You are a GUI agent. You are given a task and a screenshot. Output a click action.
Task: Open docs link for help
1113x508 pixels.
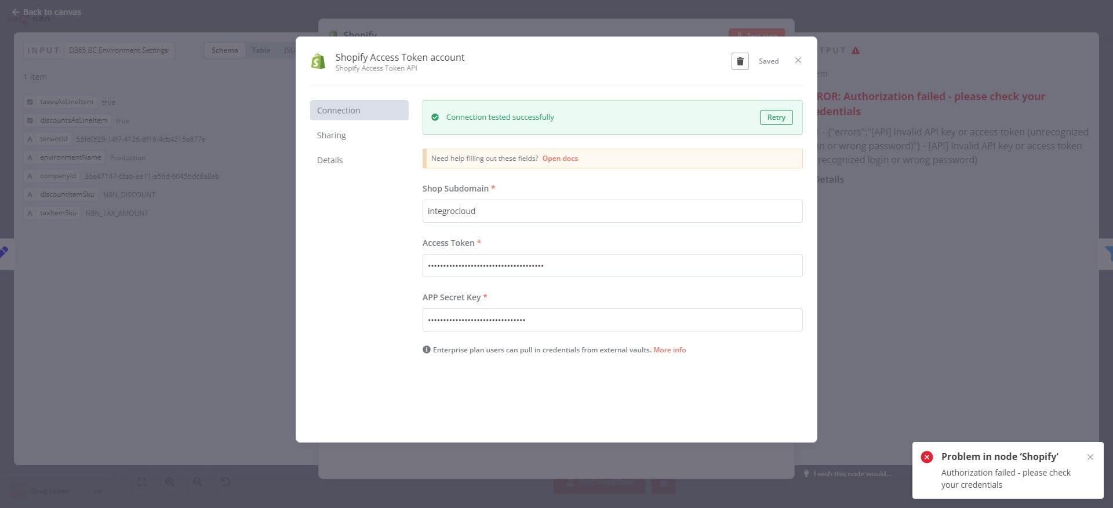560,159
